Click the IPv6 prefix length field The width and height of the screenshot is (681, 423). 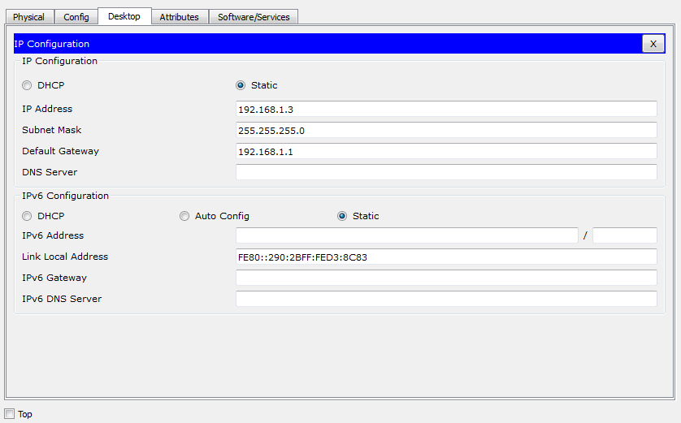625,235
